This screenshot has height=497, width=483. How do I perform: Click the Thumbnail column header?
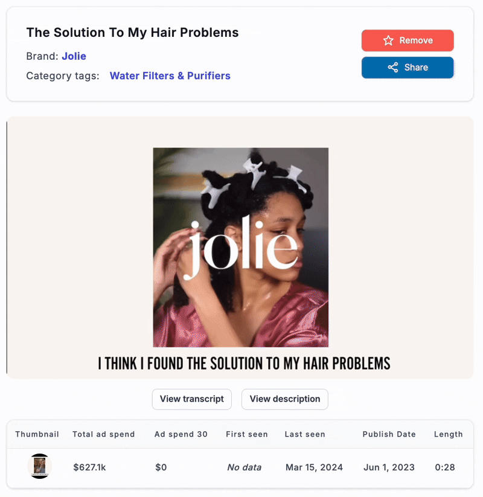coord(37,434)
